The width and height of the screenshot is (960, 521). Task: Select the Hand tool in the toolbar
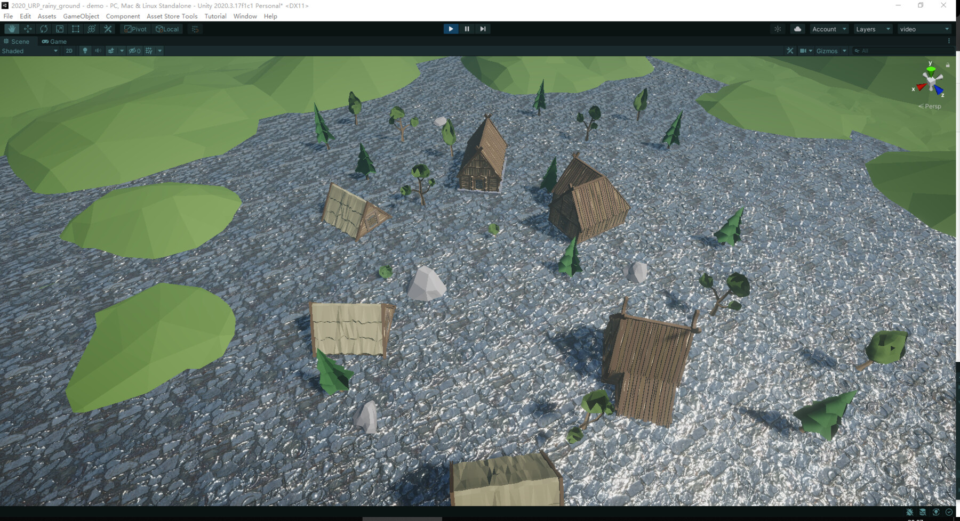click(11, 29)
